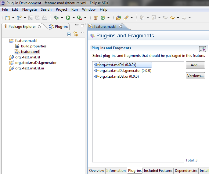Click the Back navigation yellow arrow
Image resolution: width=209 pixels, height=174 pixels.
[x=173, y=18]
